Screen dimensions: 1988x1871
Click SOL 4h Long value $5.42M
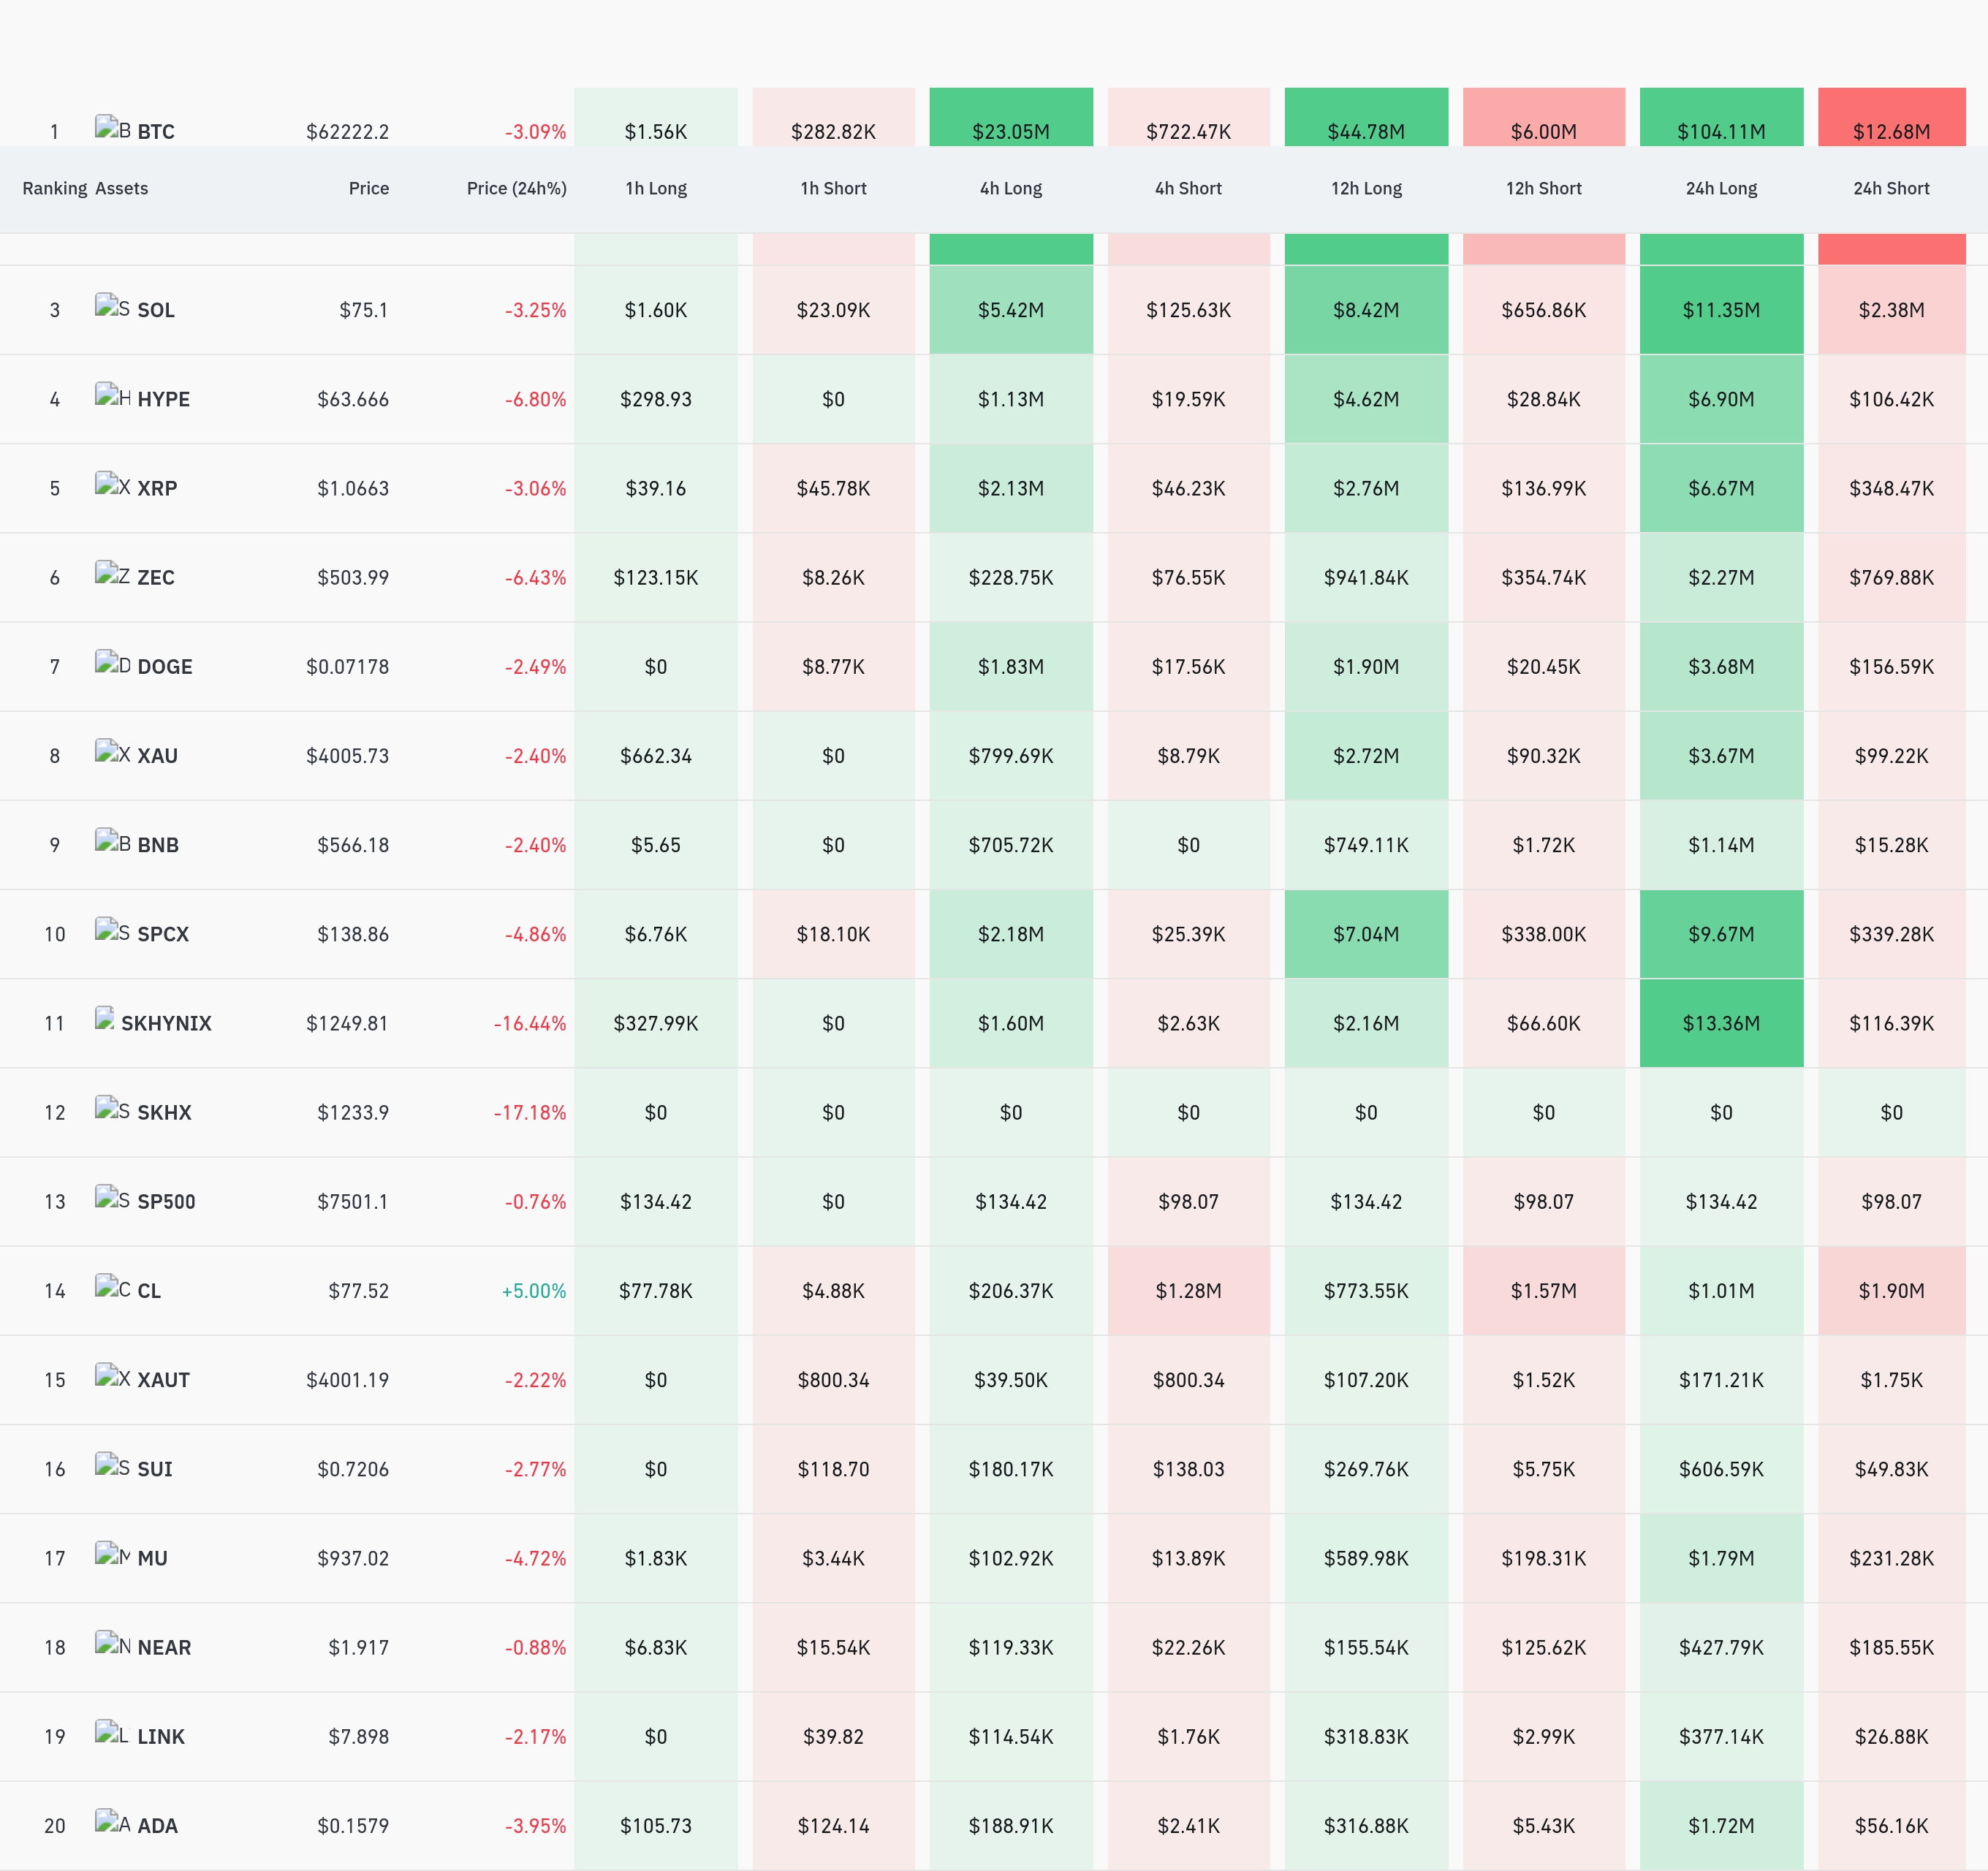(1011, 310)
